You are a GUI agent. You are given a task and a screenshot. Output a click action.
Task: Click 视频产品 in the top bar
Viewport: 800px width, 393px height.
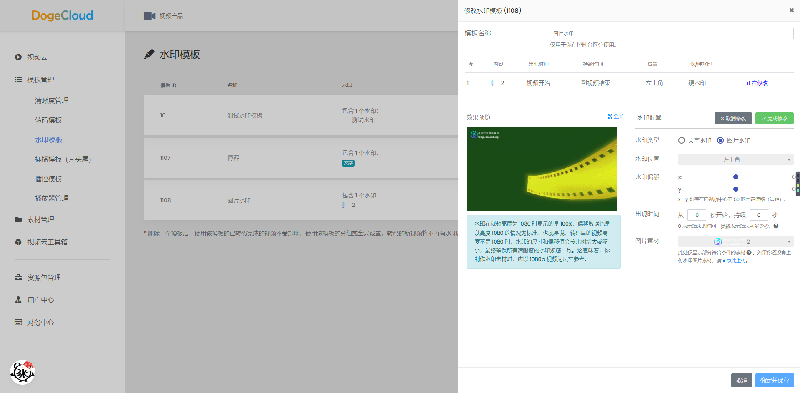(171, 16)
